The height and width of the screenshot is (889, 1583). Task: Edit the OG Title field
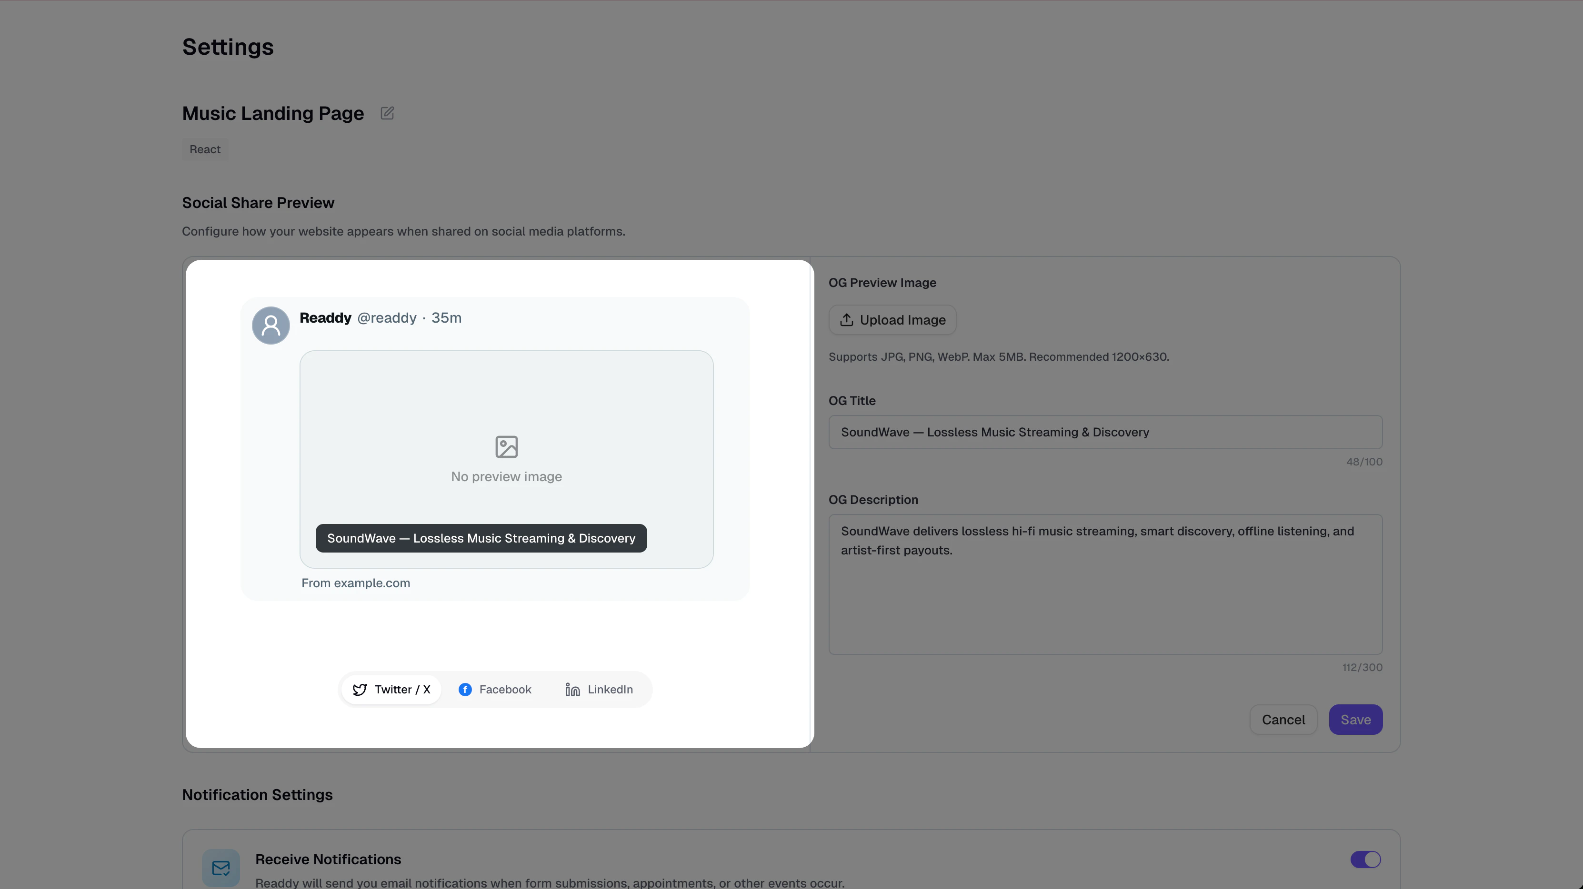(x=1104, y=432)
